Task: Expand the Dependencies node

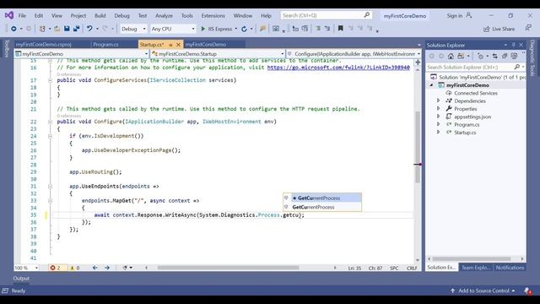Action: 439,100
